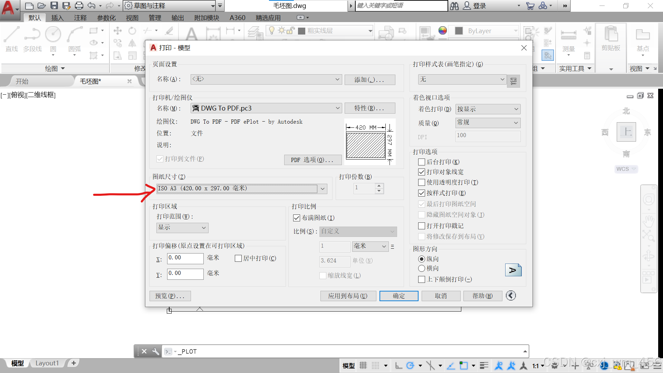Click the ByLayer color swatch
Viewport: 663px width, 373px height.
459,31
